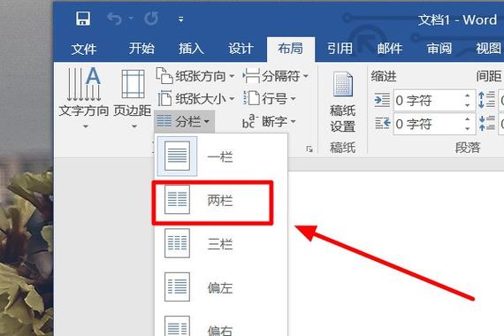504x336 pixels.
Task: Decrease the right indent with down arrow
Action: [468, 129]
